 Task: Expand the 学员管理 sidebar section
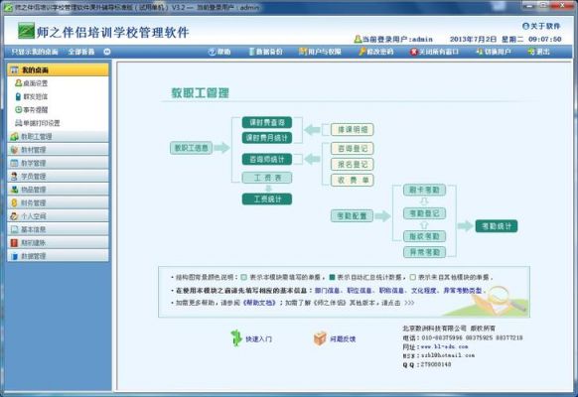click(58, 176)
